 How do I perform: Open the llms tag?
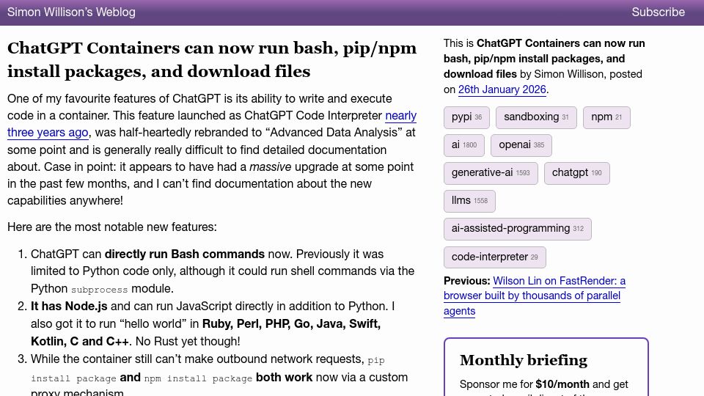pos(469,201)
